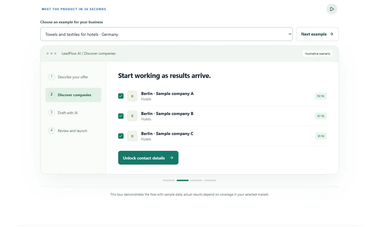The height and width of the screenshot is (227, 379).
Task: Click the 81 fit score badge
Action: point(321,136)
